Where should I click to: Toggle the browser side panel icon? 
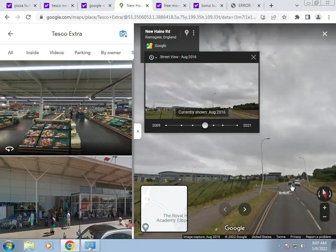308,17
